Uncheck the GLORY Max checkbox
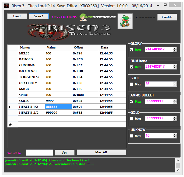The image size is (184, 177). tap(131, 50)
